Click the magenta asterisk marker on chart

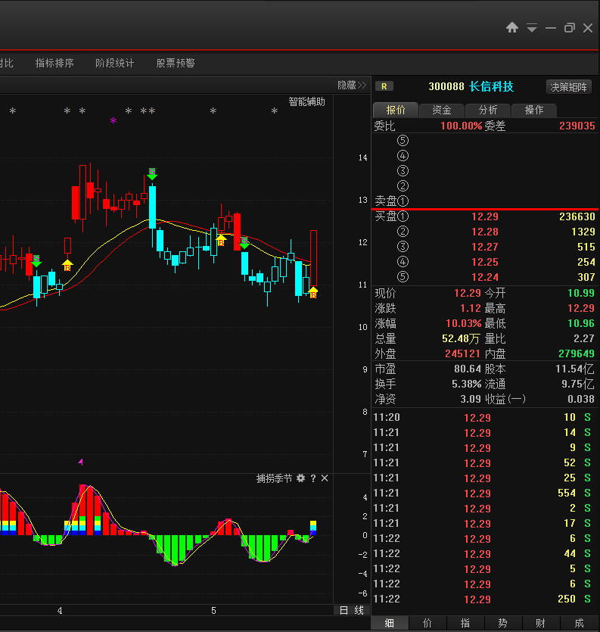[x=113, y=121]
